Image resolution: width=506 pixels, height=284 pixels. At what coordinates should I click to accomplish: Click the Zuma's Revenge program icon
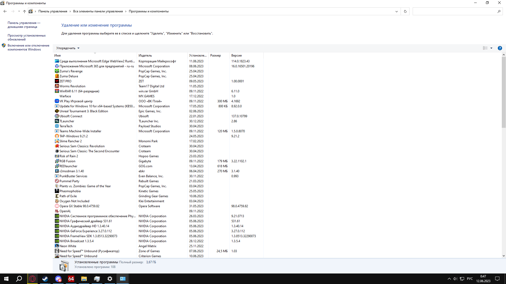[x=57, y=71]
